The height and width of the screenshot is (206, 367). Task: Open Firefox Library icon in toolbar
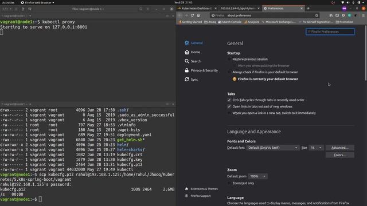coord(331,15)
